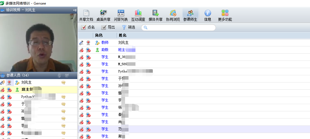Sort by the 角色 column header

point(99,35)
